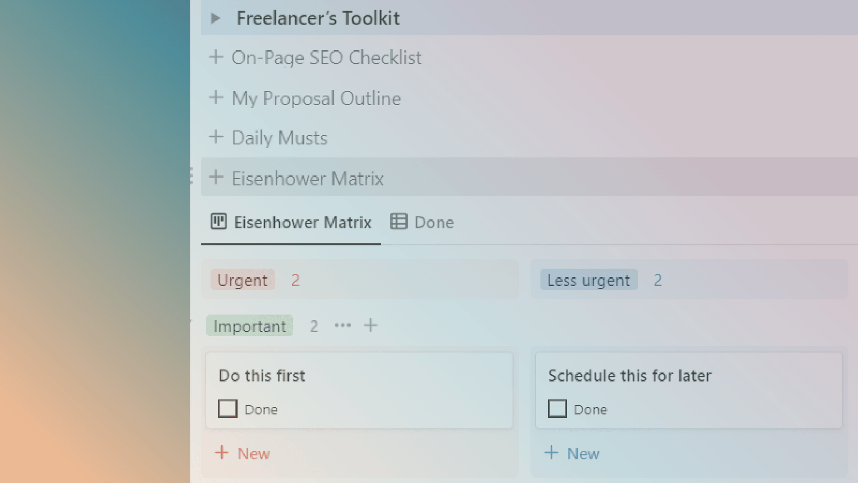Check the Done checkbox on Do this first
The image size is (858, 483).
(227, 408)
